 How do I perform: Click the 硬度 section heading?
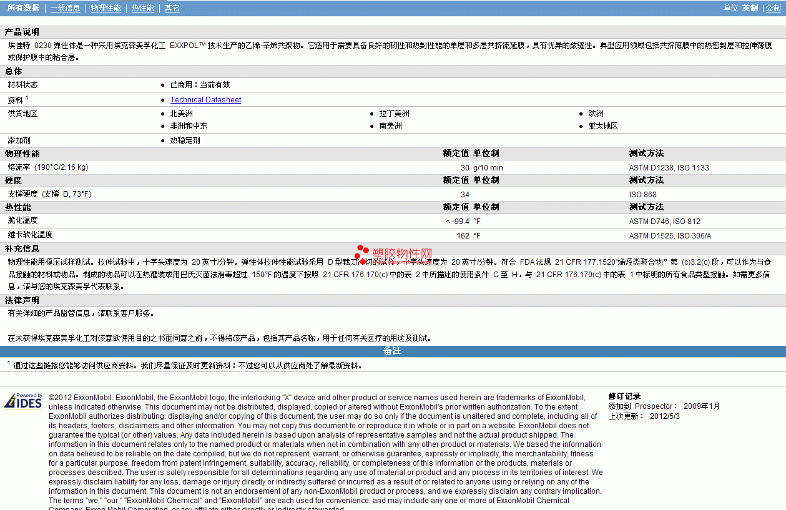pos(14,180)
